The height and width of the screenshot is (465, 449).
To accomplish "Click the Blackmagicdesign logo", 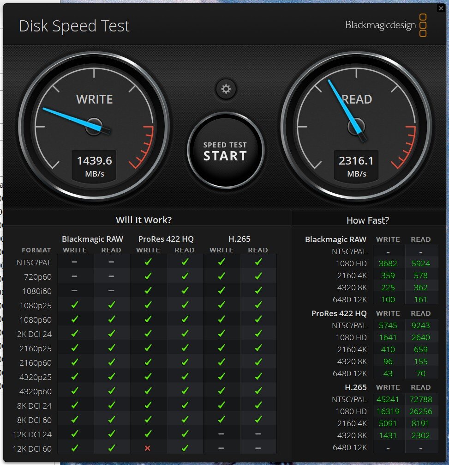I will (386, 25).
